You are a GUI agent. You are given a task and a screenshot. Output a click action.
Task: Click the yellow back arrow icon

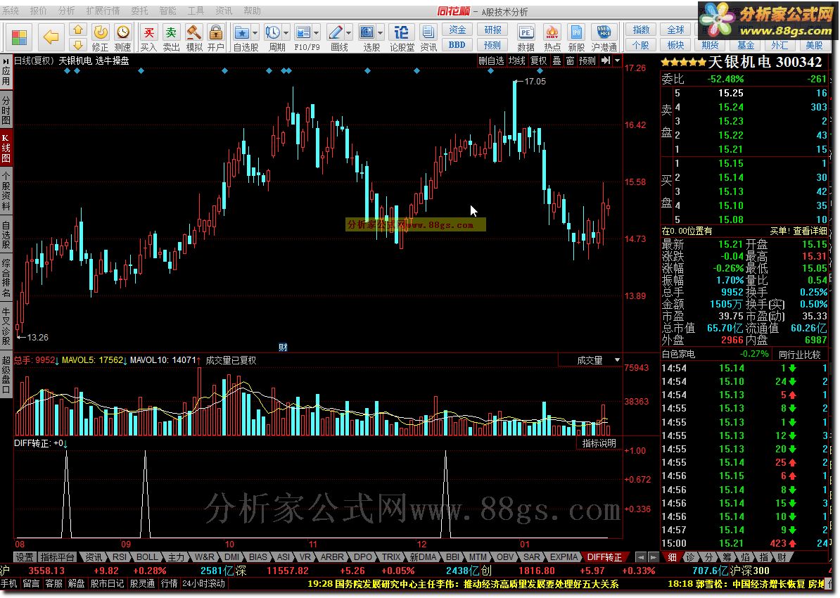(x=51, y=37)
